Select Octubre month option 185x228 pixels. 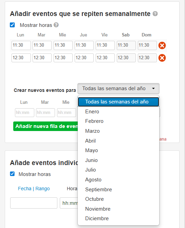point(118,199)
